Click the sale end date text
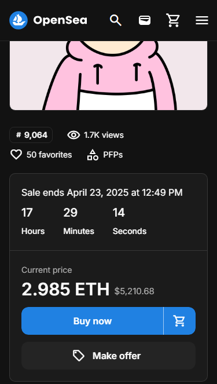Screen dimensions: 217x384 (102, 192)
